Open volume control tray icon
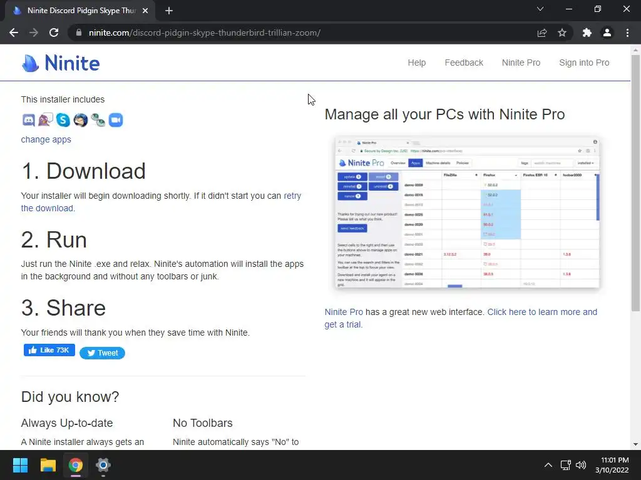Viewport: 641px width, 480px height. click(580, 465)
